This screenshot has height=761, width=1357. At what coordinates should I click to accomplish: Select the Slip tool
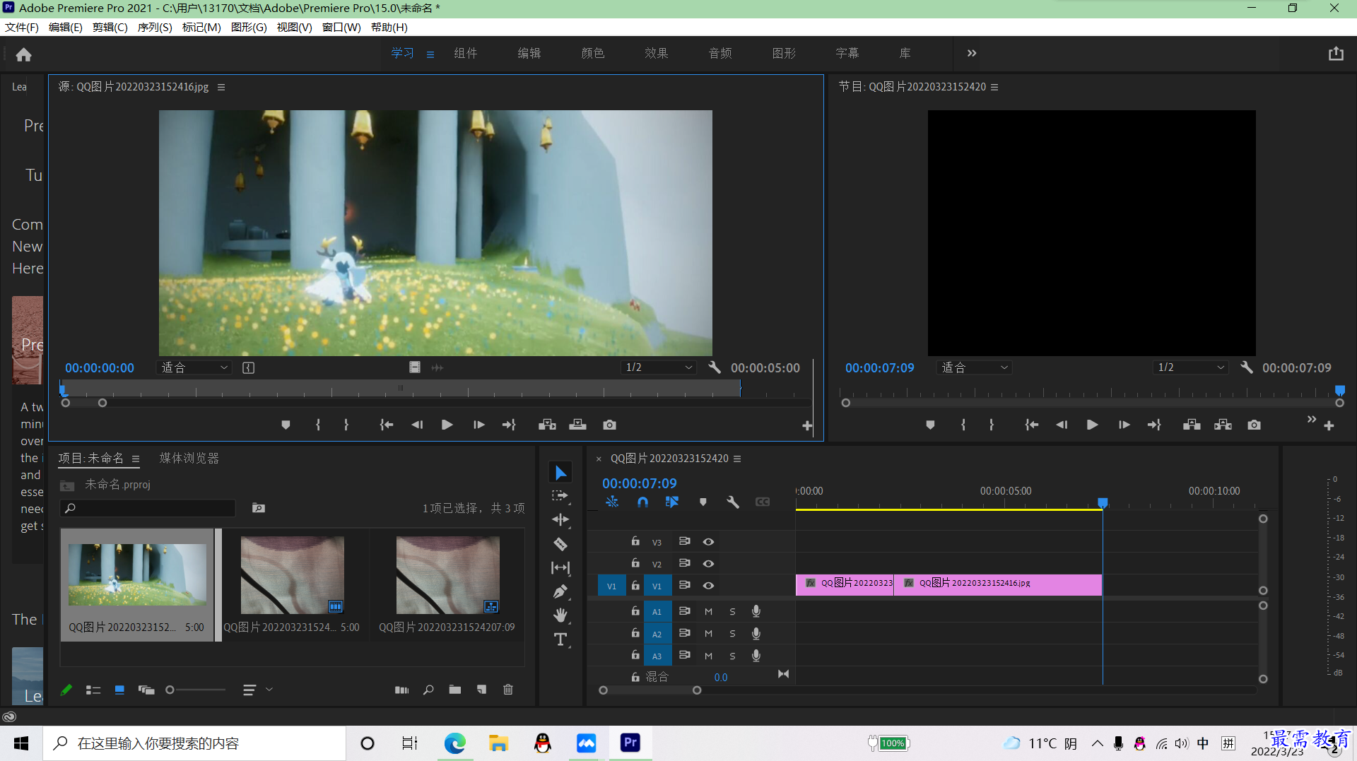tap(560, 567)
